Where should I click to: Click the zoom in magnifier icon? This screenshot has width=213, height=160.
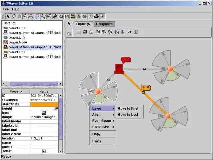(x=25, y=16)
